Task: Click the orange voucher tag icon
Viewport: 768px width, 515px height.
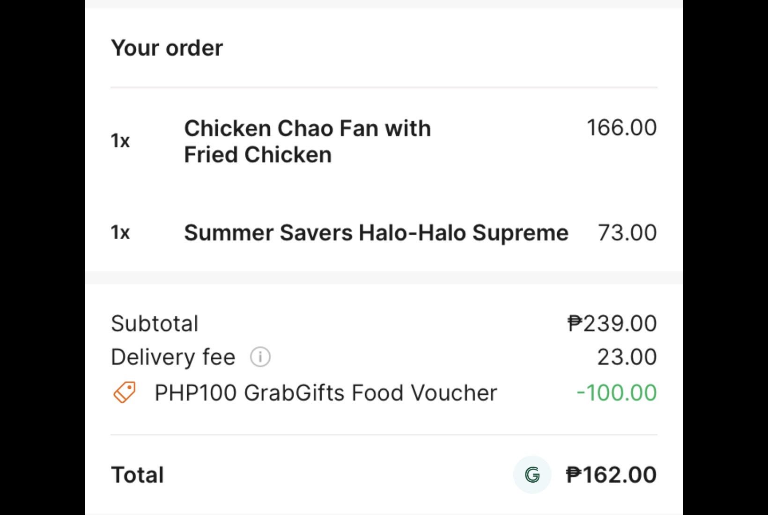Action: tap(125, 392)
